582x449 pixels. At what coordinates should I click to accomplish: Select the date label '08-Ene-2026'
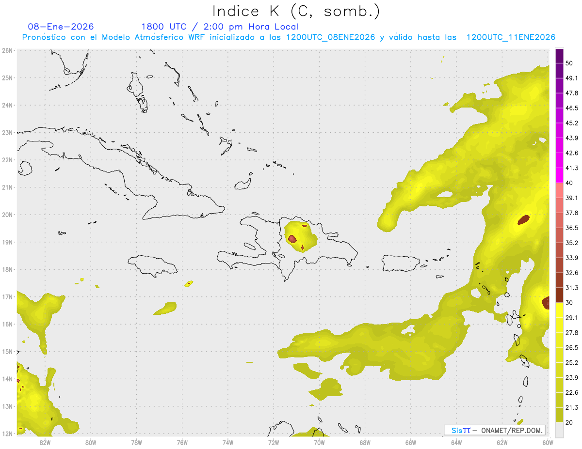(x=61, y=27)
